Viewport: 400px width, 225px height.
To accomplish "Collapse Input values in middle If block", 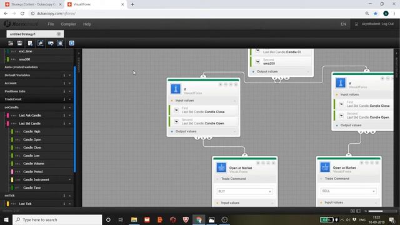I will [x=235, y=101].
